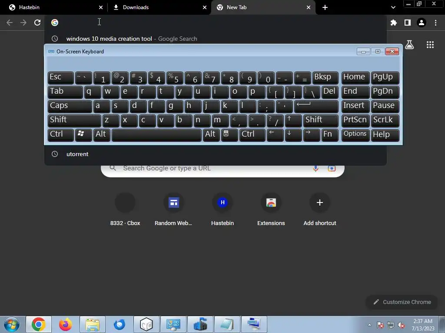Click the taskbar clock showing 2:37 AM
Viewport: 445px width, 333px height.
click(423, 325)
